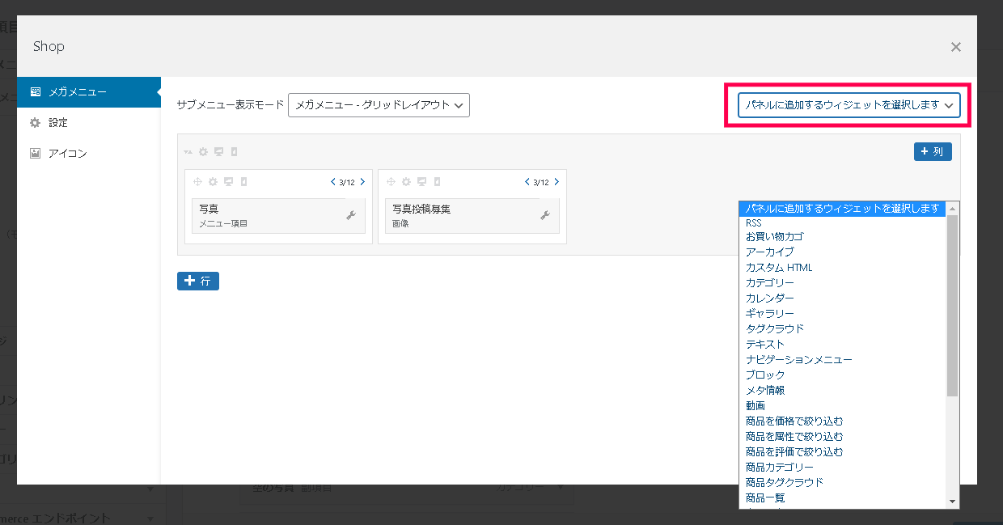This screenshot has height=525, width=1003.
Task: Choose カスタム HTML widget
Action: click(x=842, y=268)
